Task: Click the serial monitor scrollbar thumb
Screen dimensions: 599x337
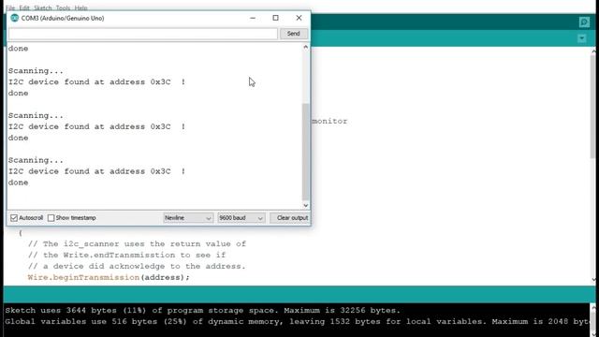Action: pos(306,152)
